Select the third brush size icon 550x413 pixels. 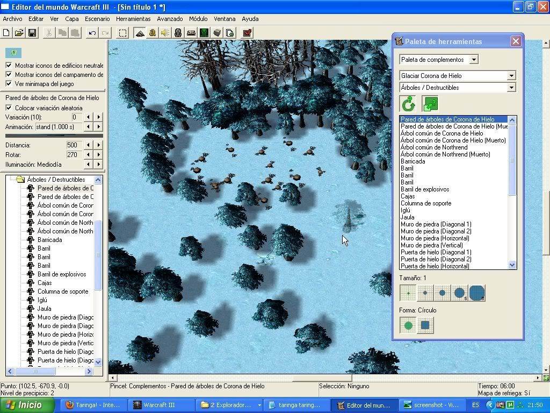click(x=443, y=293)
